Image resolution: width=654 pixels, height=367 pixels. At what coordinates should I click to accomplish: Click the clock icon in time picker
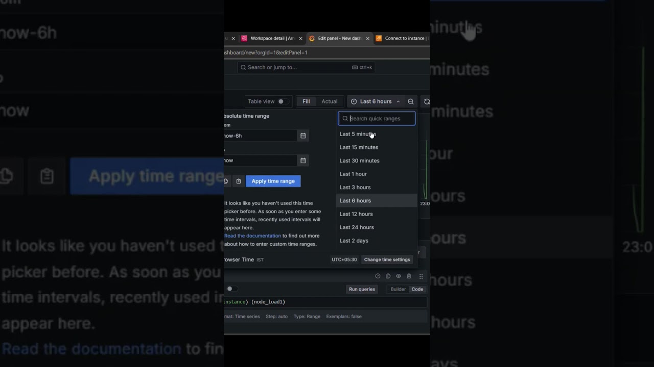(354, 101)
